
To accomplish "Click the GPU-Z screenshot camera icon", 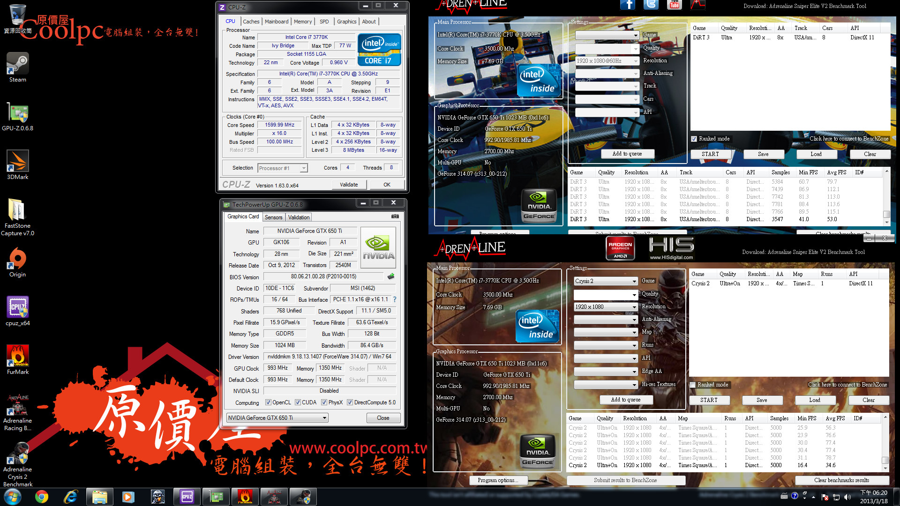I will point(395,216).
